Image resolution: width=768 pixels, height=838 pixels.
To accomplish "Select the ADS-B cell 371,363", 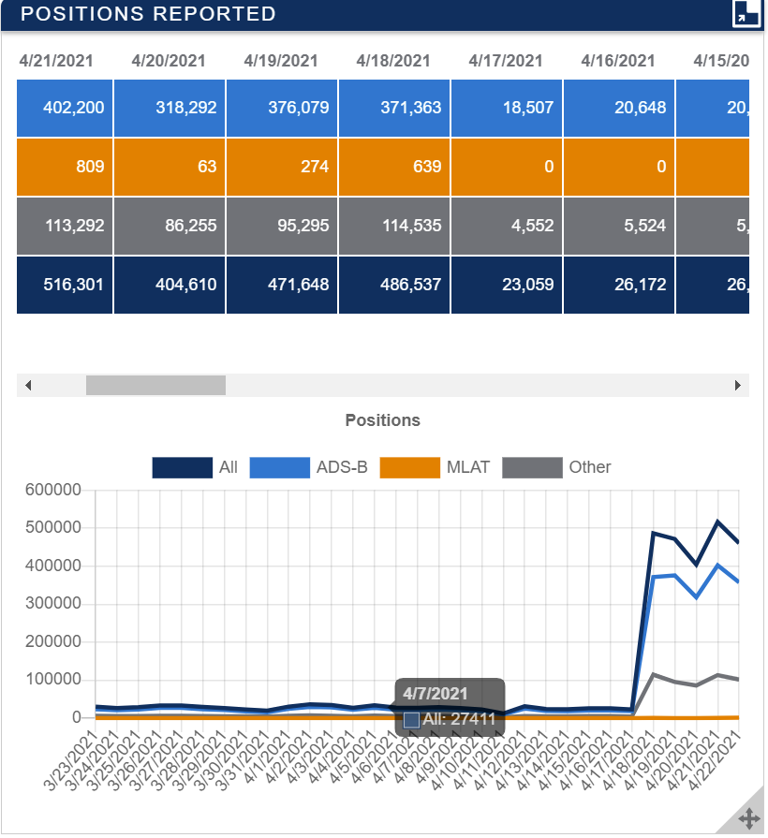I will [x=394, y=108].
